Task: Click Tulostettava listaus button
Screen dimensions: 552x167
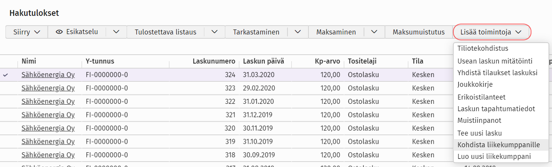Action: (x=165, y=32)
